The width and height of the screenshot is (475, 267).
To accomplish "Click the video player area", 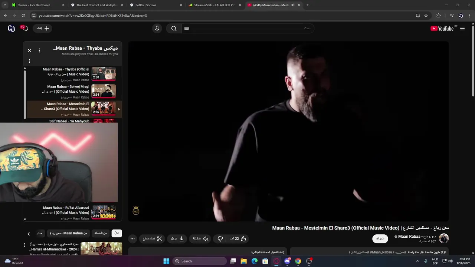I will (288, 131).
